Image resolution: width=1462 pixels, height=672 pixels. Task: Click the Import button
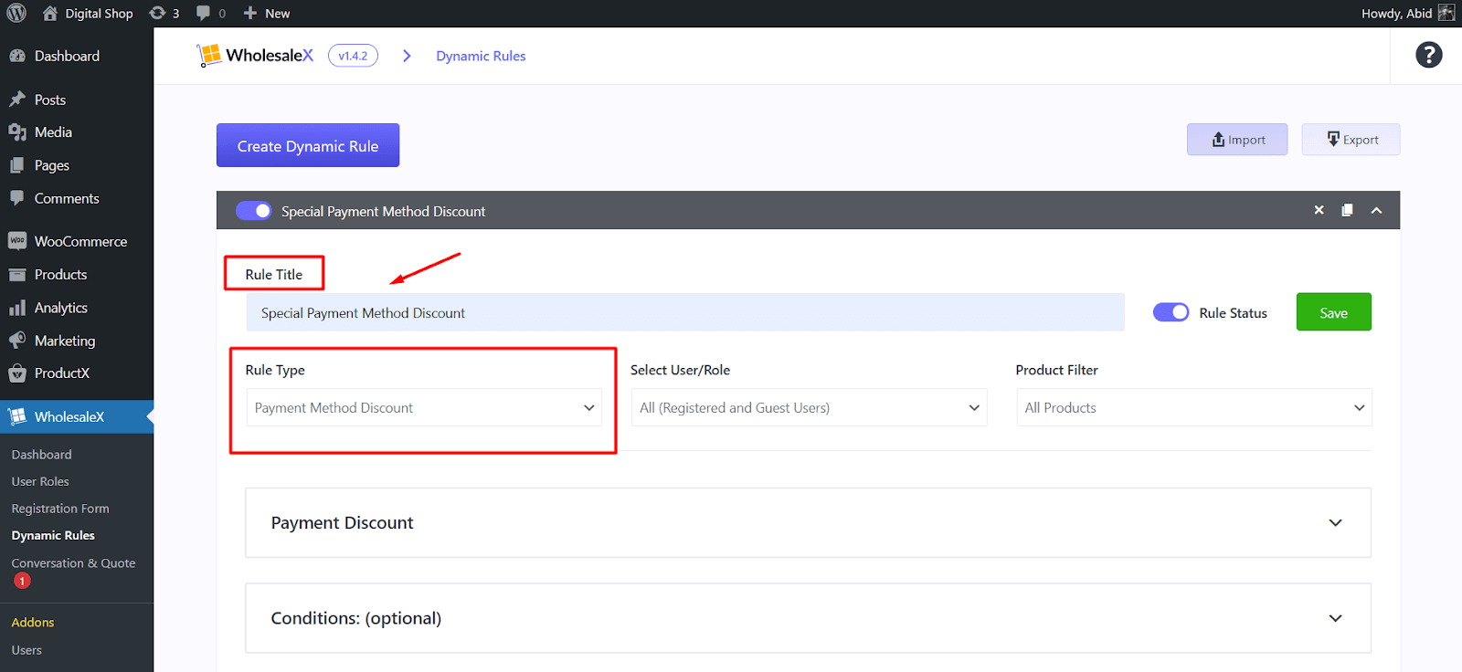(1237, 139)
